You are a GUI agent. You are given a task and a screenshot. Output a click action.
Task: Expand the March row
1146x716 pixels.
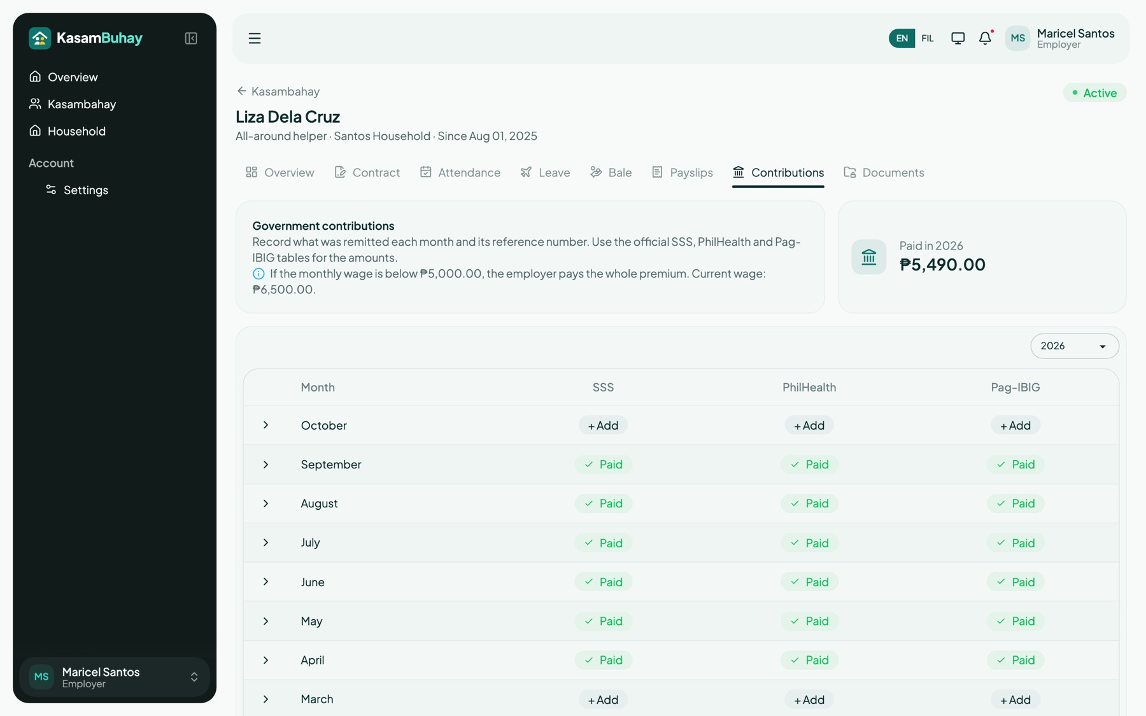pos(266,699)
